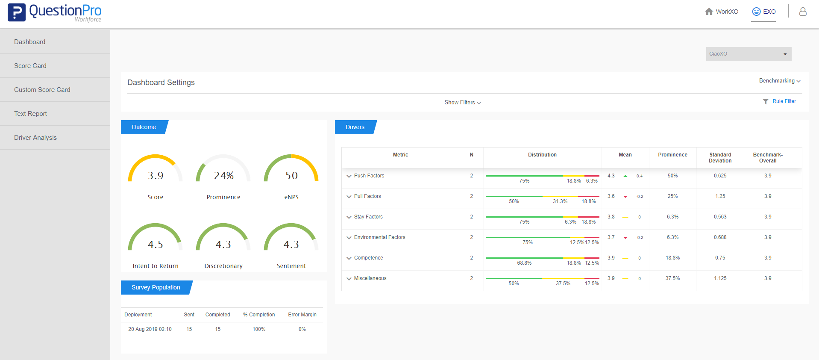Open the user profile icon
The image size is (819, 360).
(803, 12)
